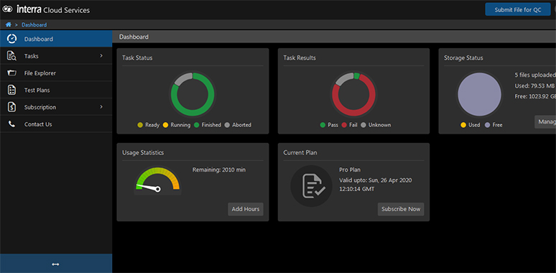Click the Current Plan card title
The height and width of the screenshot is (273, 556).
300,153
